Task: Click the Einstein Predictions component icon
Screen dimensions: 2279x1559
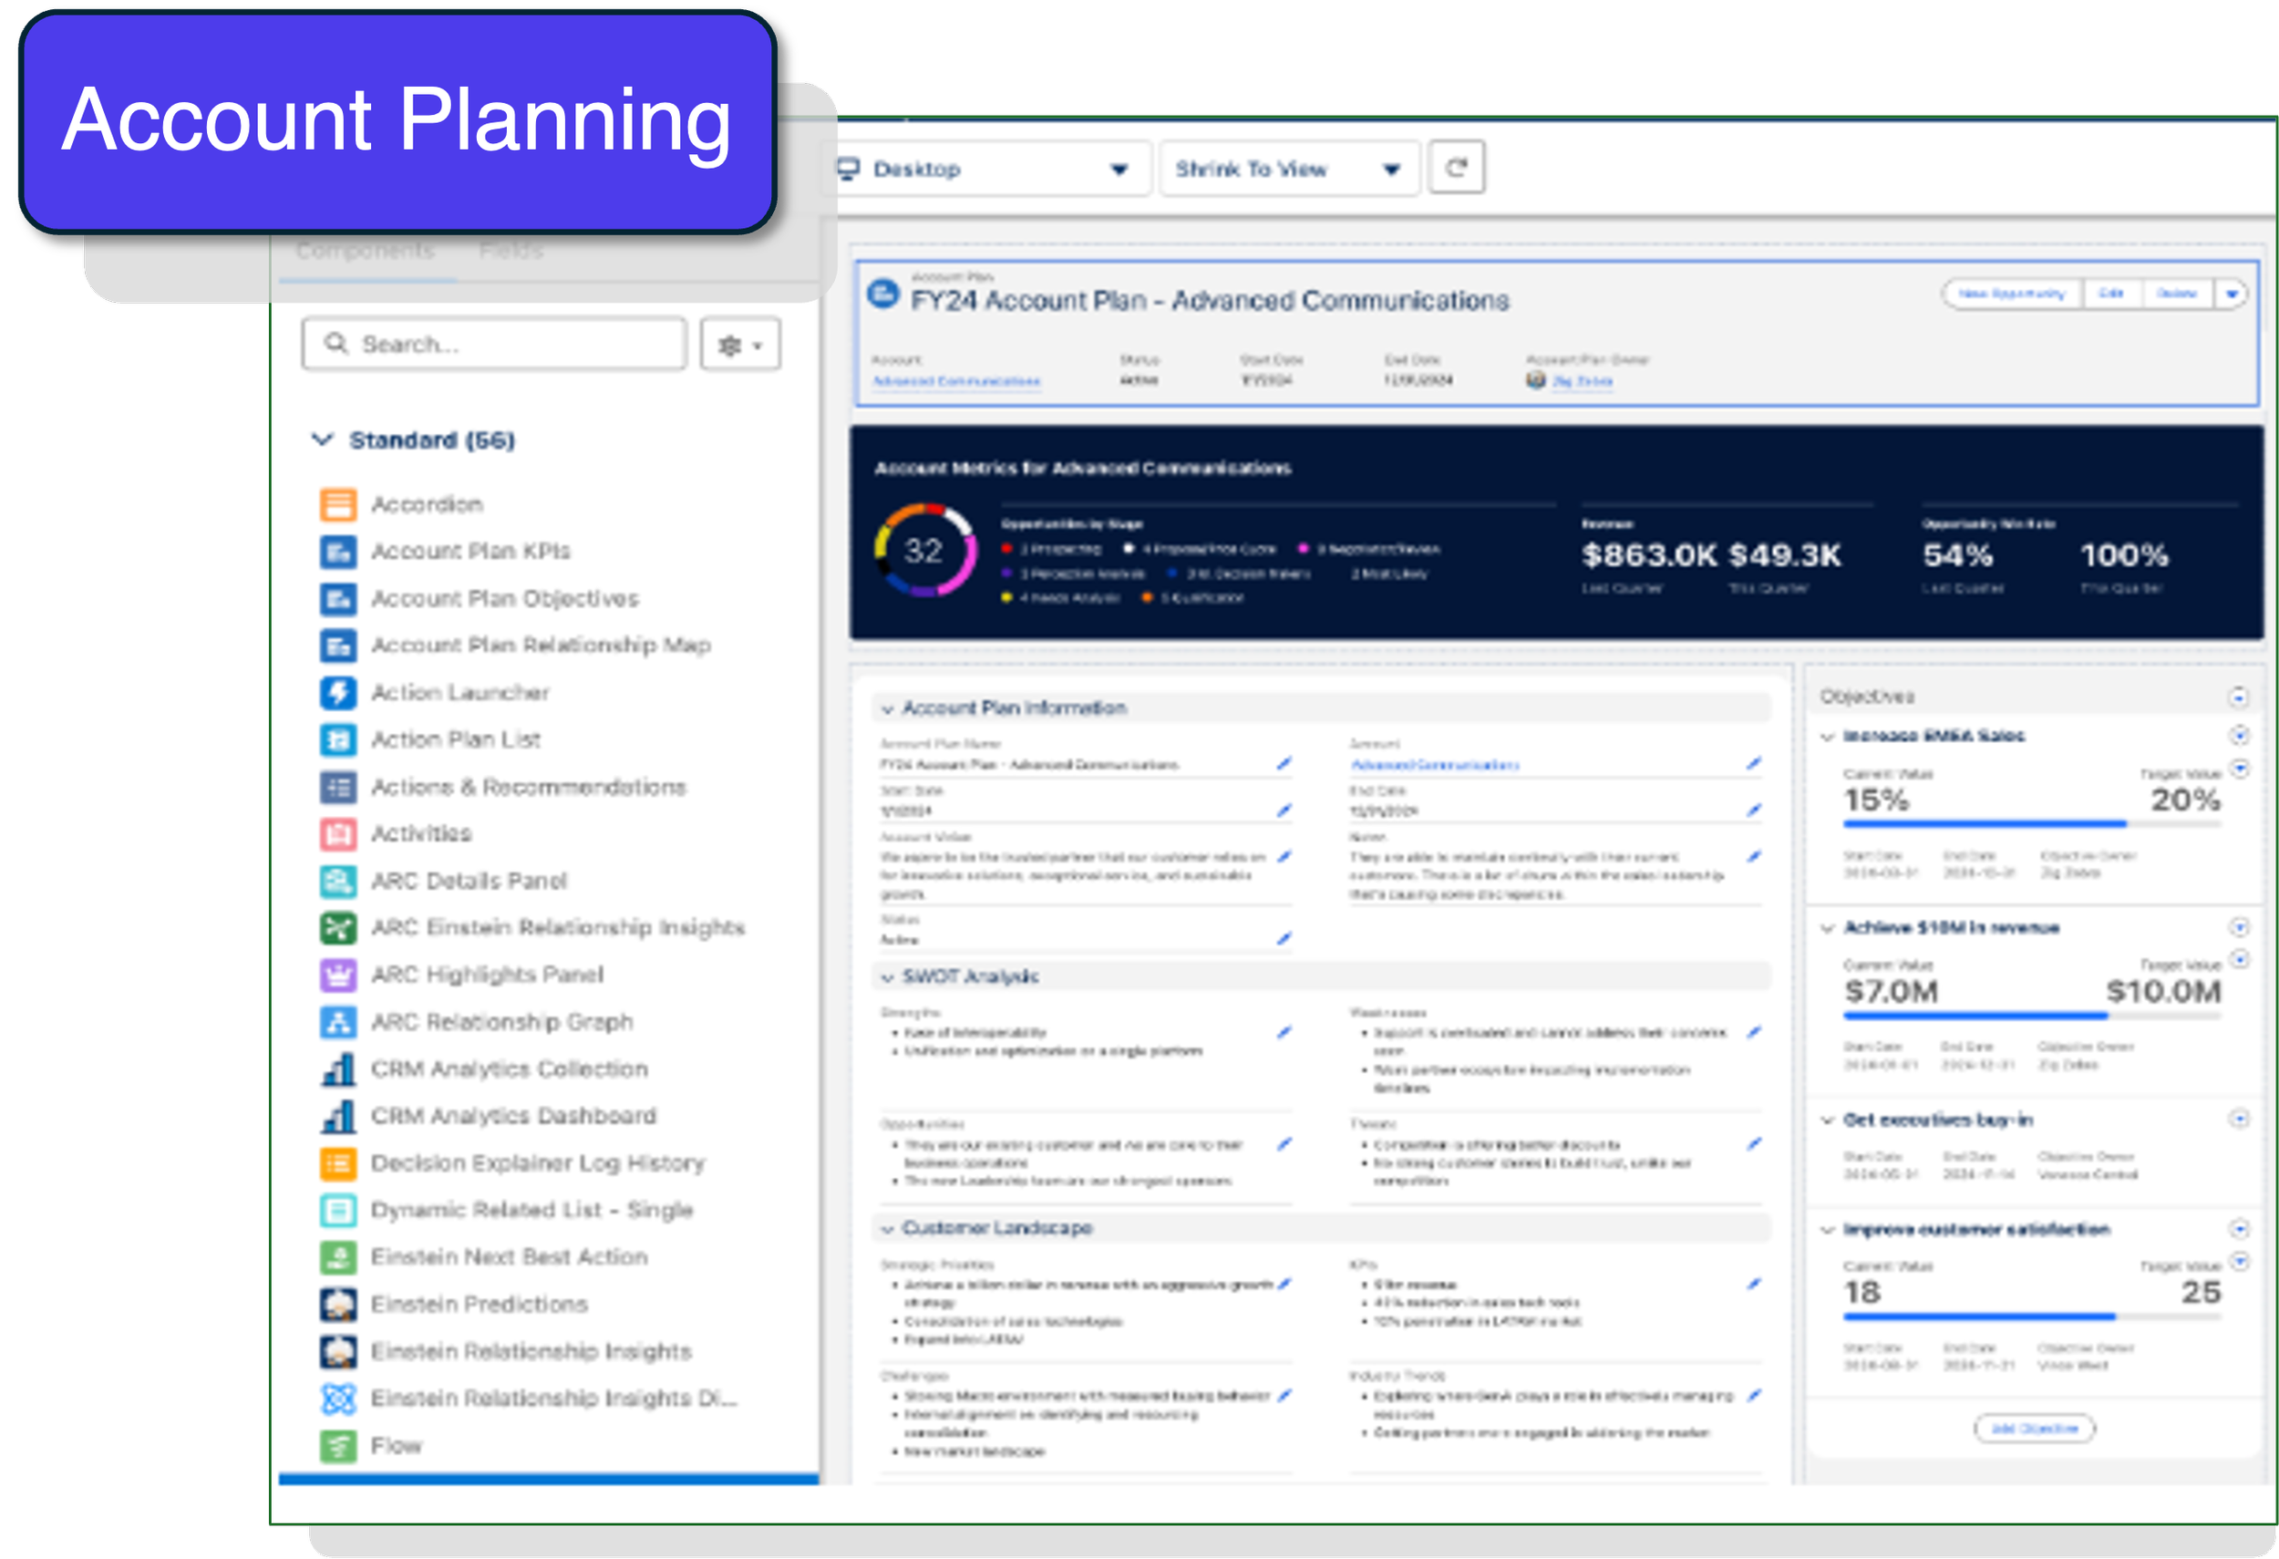Action: 338,1305
